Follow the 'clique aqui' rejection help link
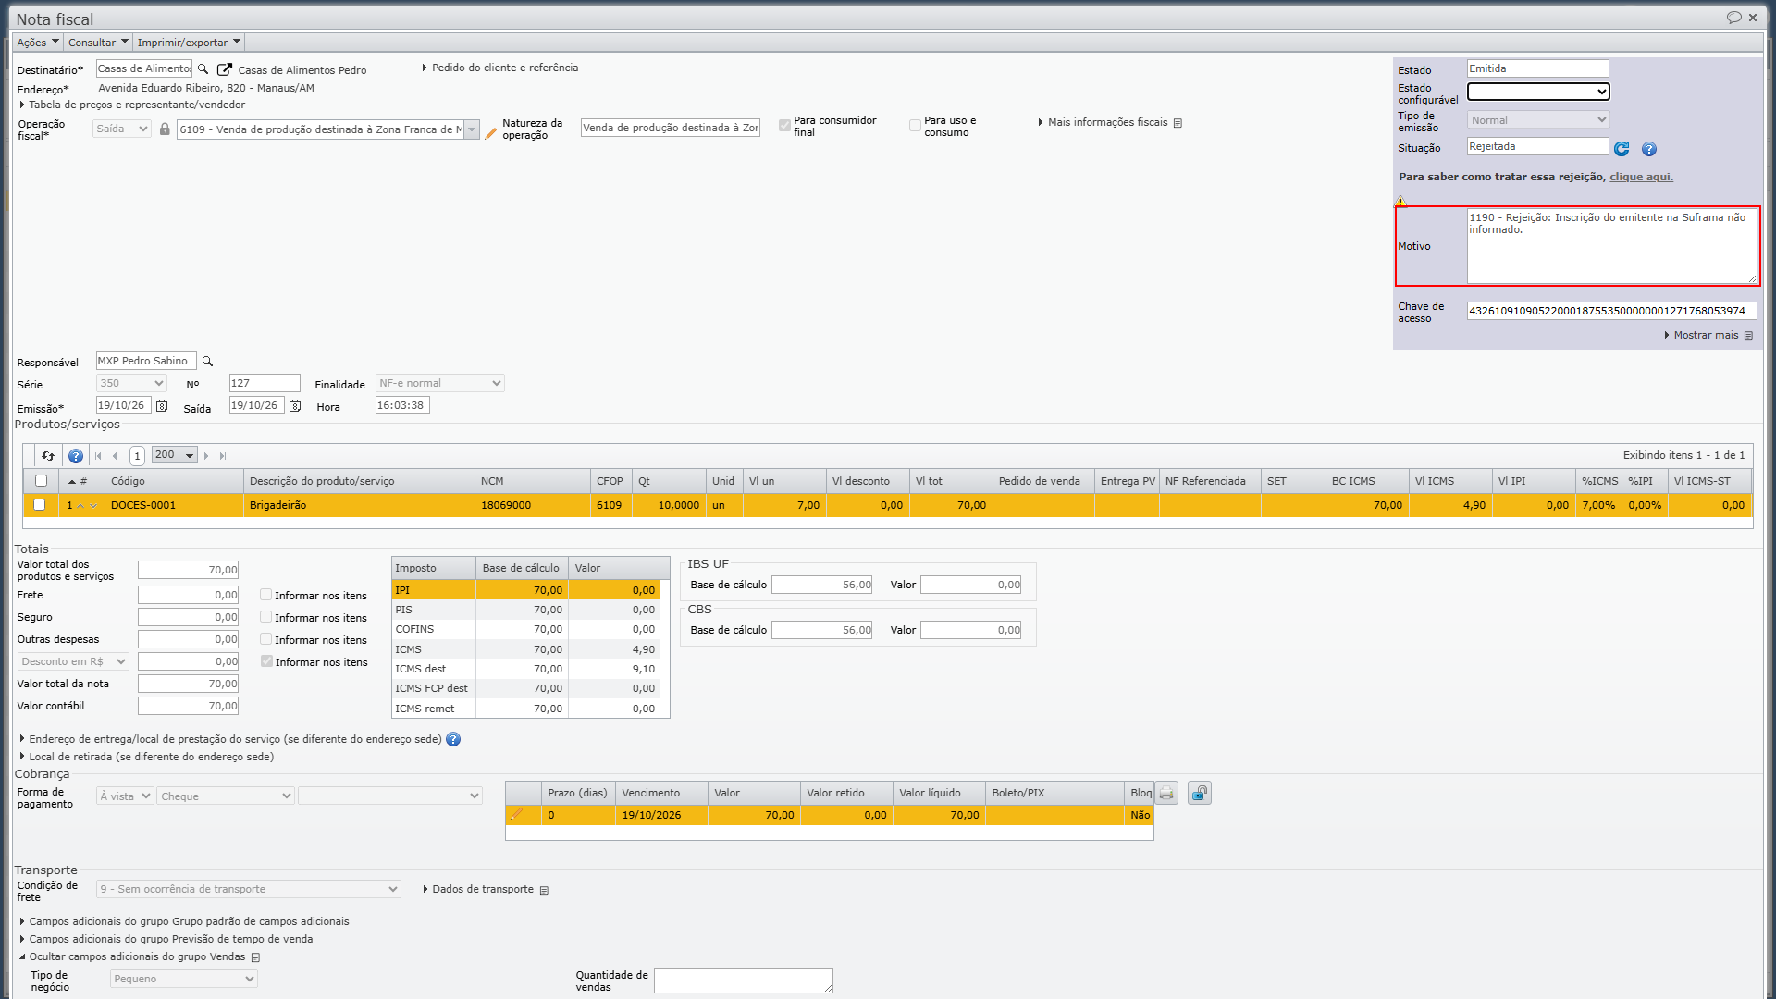The height and width of the screenshot is (999, 1776). click(x=1641, y=177)
